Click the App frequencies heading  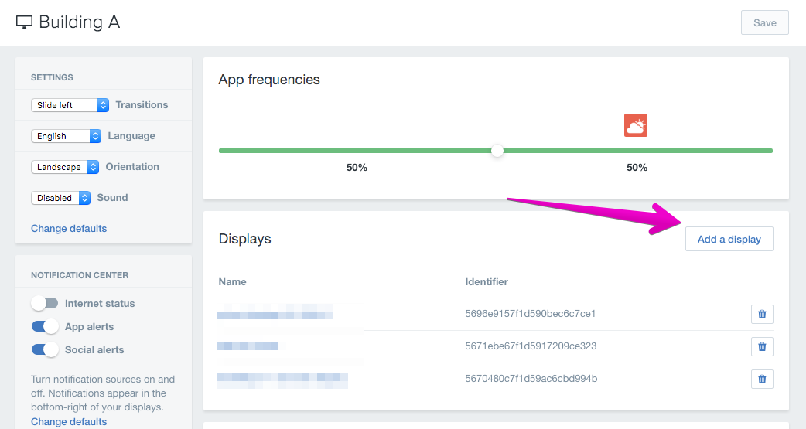pos(269,80)
